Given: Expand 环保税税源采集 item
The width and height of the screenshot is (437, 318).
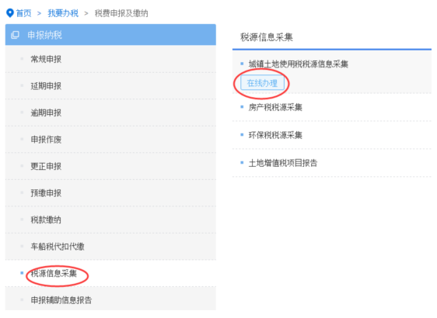Looking at the screenshot, I should (x=275, y=135).
